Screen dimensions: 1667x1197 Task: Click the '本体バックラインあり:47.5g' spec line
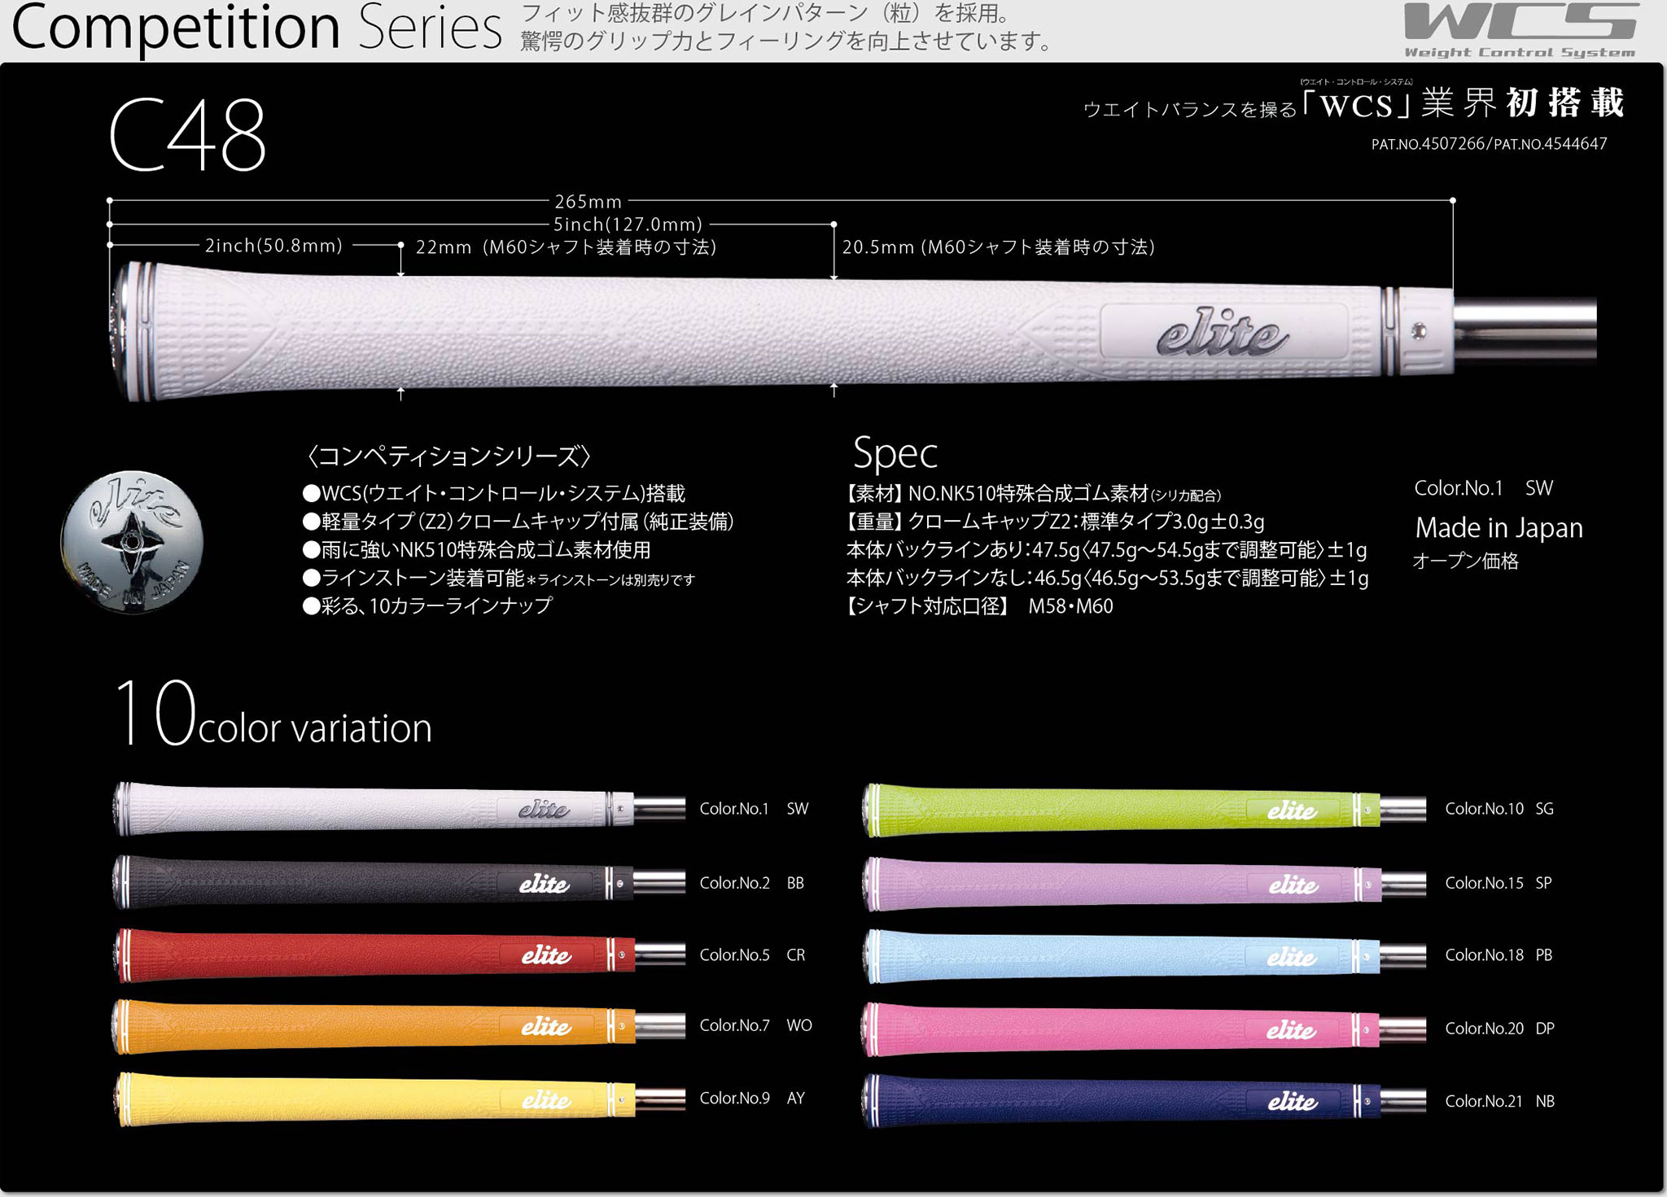[1106, 550]
